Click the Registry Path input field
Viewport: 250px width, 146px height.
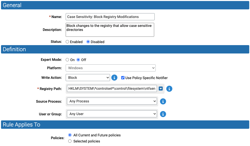coord(112,89)
